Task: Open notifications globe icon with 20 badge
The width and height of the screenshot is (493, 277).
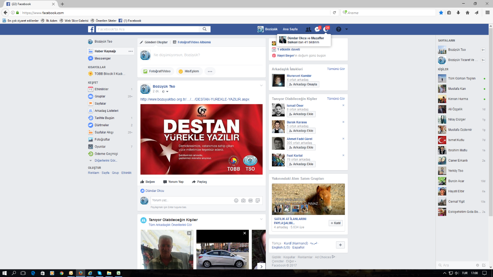Action: pyautogui.click(x=326, y=29)
